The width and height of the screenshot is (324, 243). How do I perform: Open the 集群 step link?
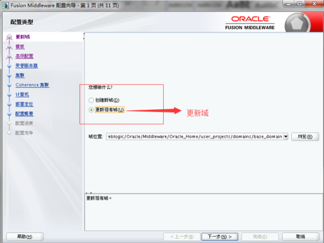pos(20,75)
